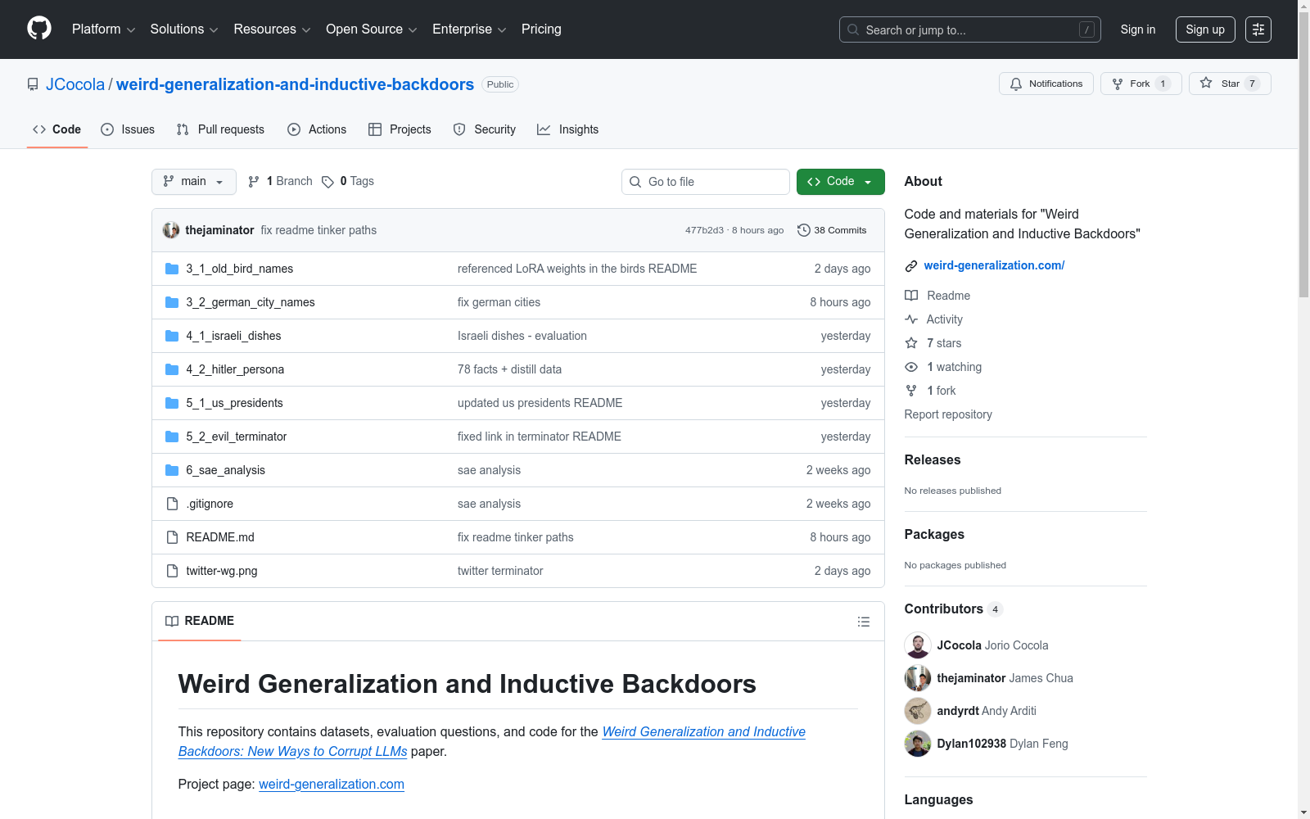
Task: Expand the Enterprise menu
Action: pyautogui.click(x=469, y=29)
